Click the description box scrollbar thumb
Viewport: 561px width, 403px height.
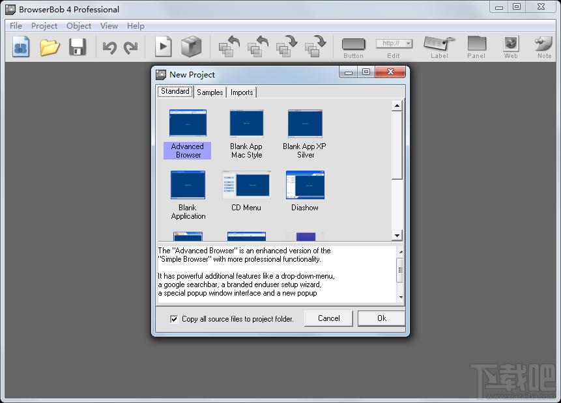(x=401, y=270)
